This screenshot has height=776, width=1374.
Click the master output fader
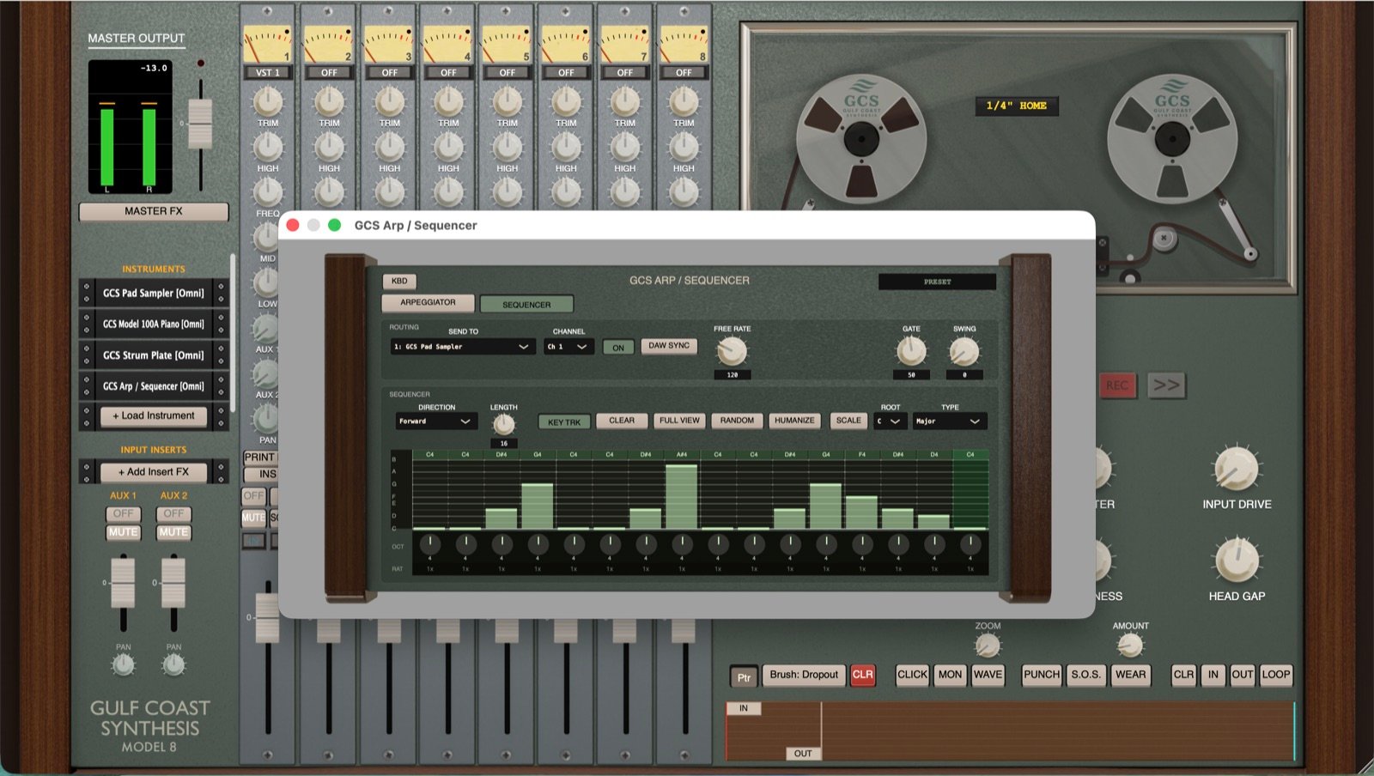[x=200, y=123]
